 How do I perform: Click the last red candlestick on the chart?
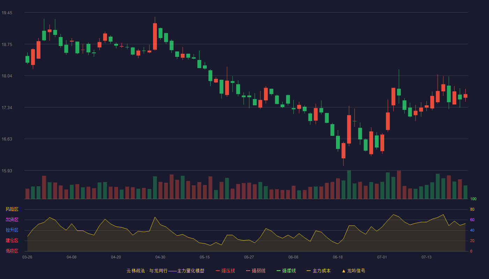[465, 96]
